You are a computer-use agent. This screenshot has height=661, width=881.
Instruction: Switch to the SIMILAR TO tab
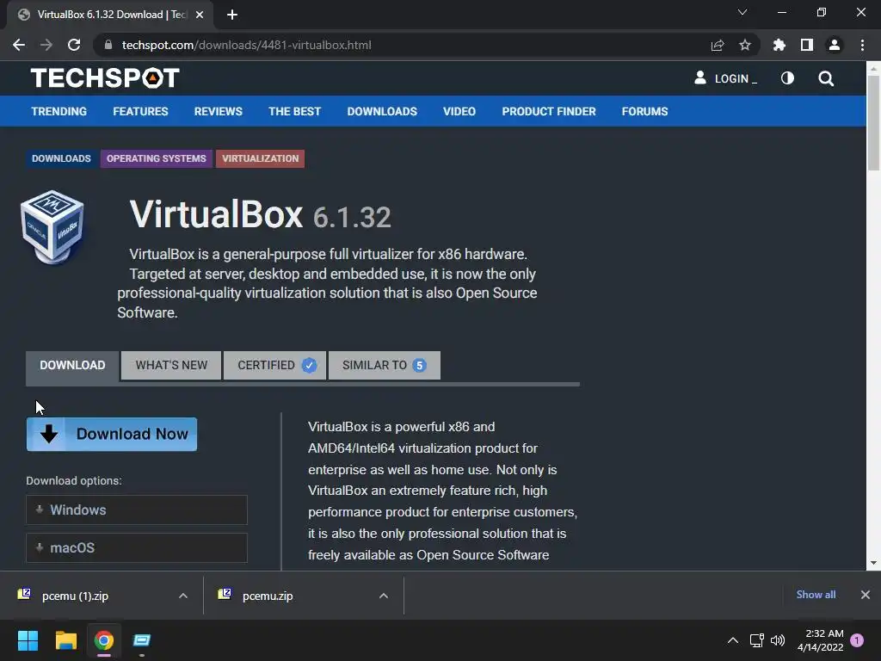coord(385,365)
